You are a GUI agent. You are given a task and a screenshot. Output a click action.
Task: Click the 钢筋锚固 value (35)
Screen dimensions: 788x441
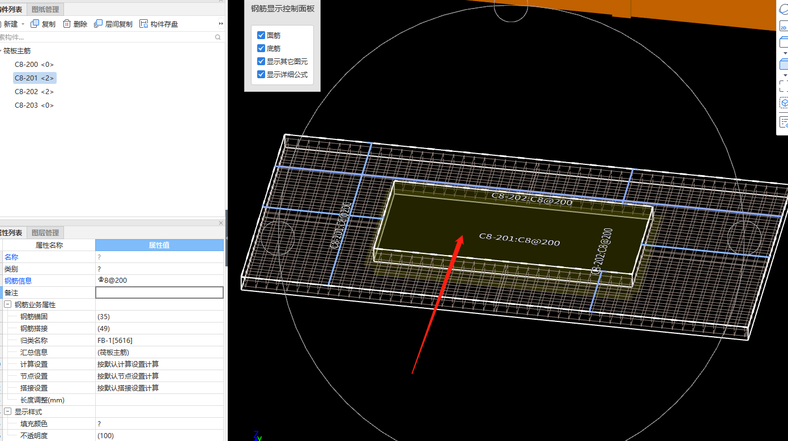103,316
